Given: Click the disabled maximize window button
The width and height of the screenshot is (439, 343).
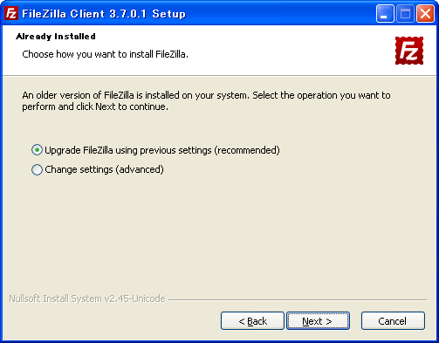Looking at the screenshot, I should coord(405,14).
